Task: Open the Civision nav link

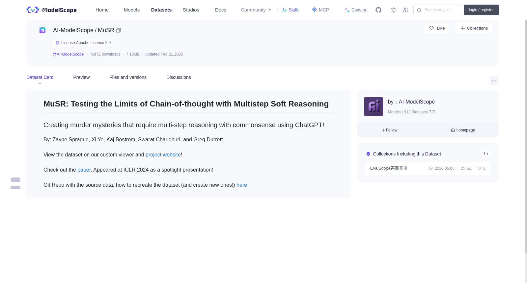Action: 356,10
